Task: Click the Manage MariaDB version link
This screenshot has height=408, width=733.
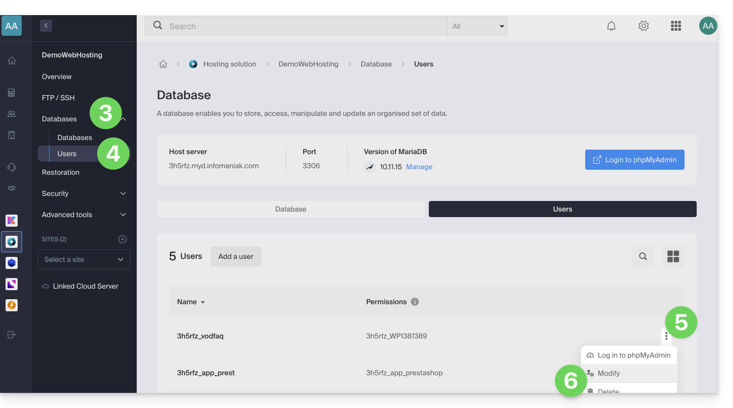Action: pyautogui.click(x=419, y=167)
